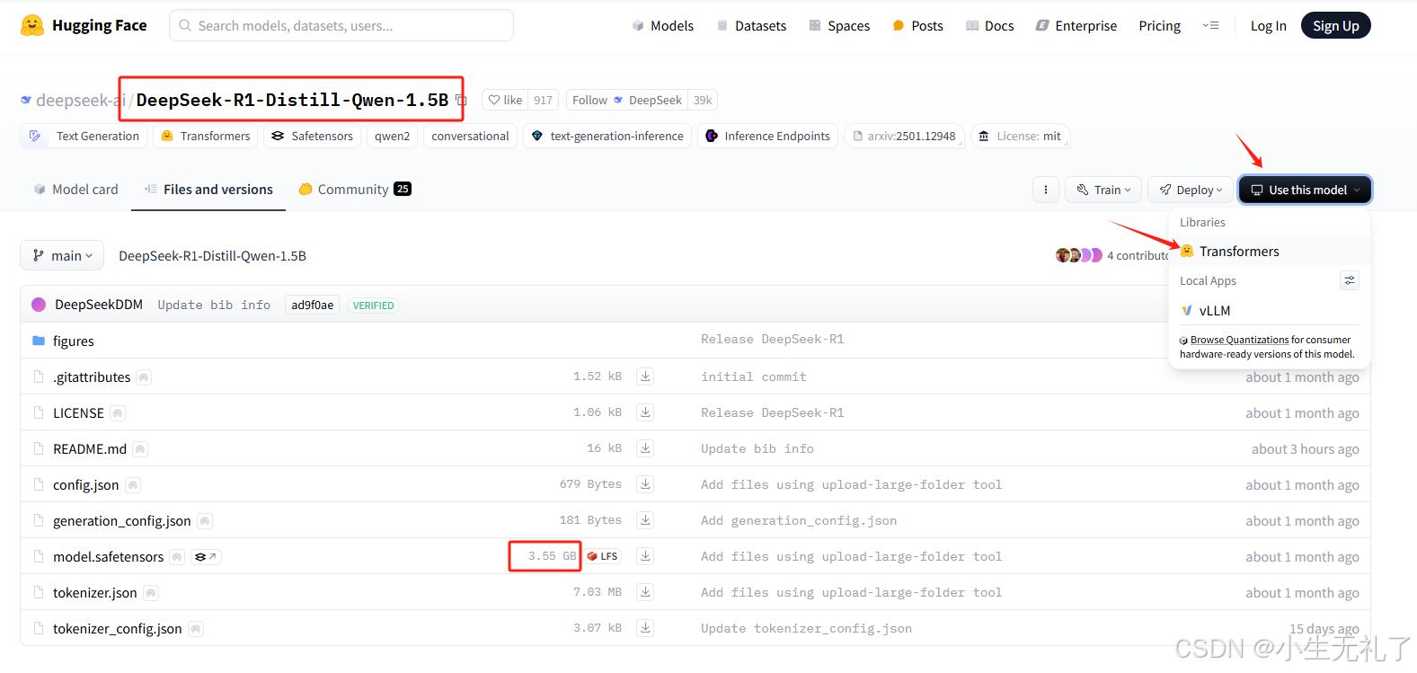Open the Model card tab
Image resolution: width=1417 pixels, height=673 pixels.
coord(75,189)
